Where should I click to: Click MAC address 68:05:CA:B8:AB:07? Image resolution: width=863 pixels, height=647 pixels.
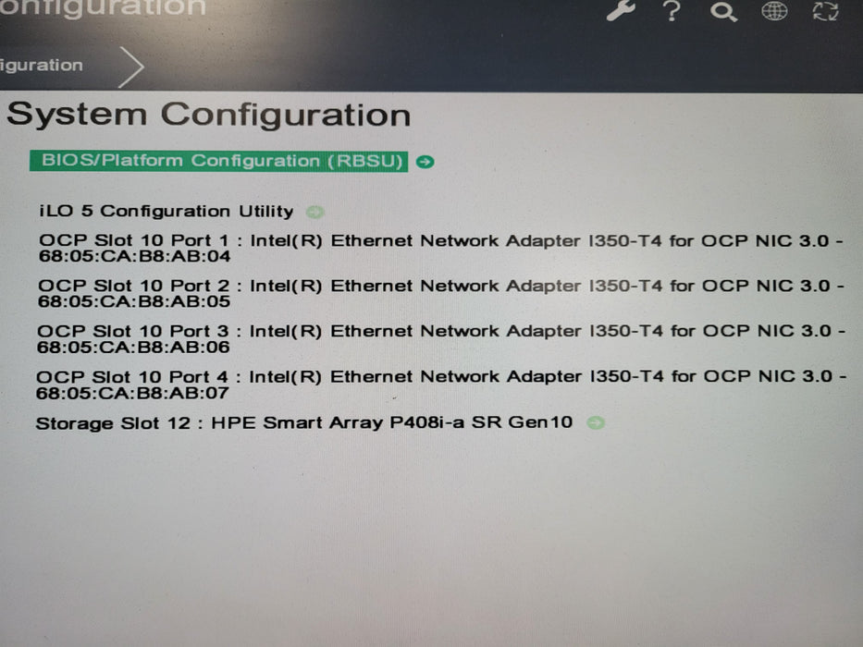coord(132,393)
